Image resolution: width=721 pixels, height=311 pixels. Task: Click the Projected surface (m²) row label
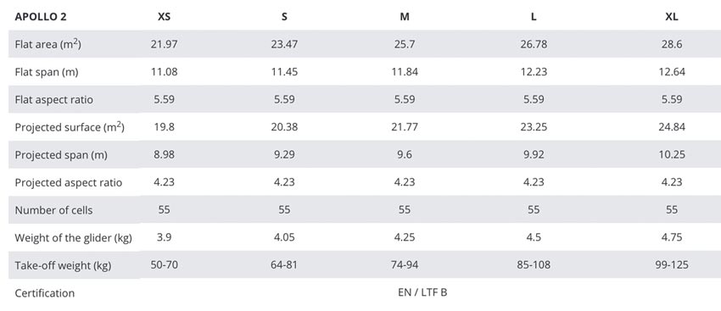click(x=70, y=127)
